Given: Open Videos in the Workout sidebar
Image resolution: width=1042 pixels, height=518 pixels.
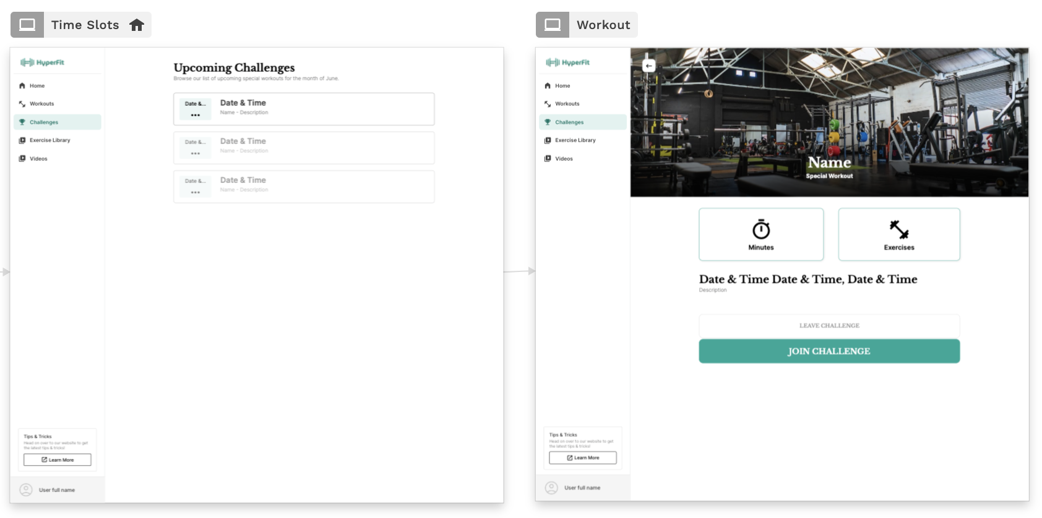Looking at the screenshot, I should click(x=564, y=159).
